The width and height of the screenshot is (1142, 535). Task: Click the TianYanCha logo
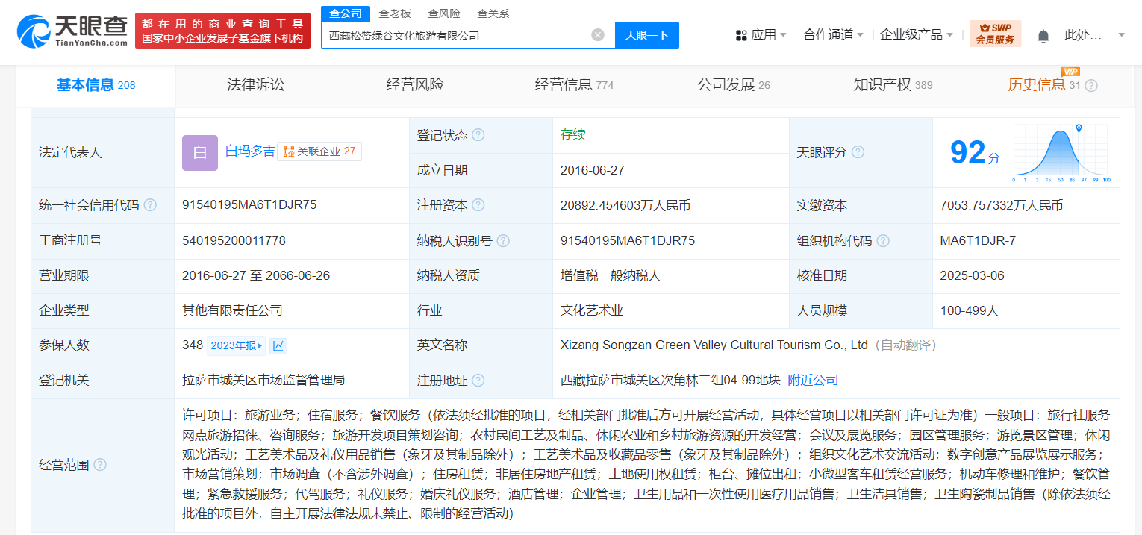pos(72,31)
